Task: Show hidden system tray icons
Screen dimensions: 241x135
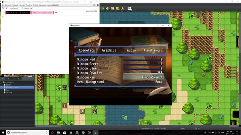Action: pyautogui.click(x=210, y=132)
